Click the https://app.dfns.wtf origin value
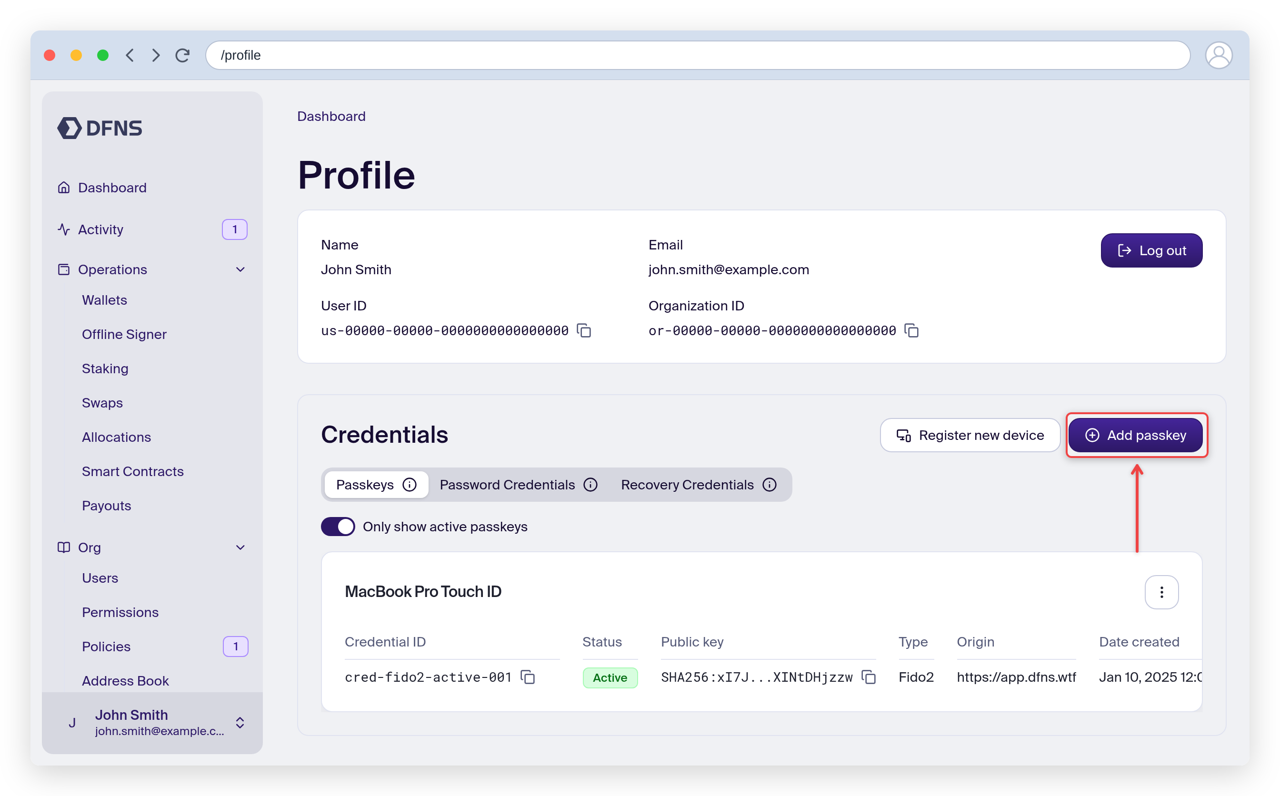 pyautogui.click(x=1016, y=677)
